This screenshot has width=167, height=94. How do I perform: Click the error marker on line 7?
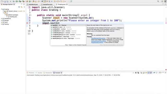(x=27, y=23)
